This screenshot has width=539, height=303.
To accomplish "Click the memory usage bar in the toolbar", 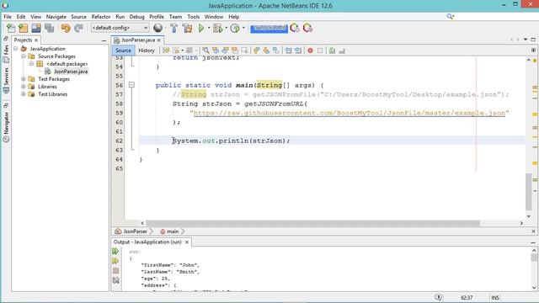I will (x=269, y=28).
